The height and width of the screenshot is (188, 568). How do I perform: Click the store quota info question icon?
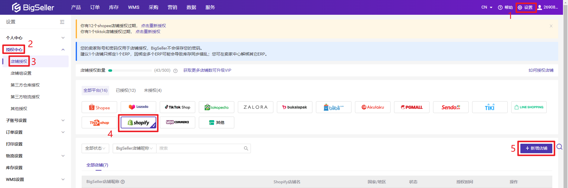tap(175, 71)
